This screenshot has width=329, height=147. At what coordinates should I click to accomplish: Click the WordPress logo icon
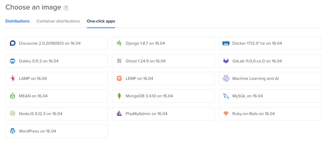[x=12, y=131]
